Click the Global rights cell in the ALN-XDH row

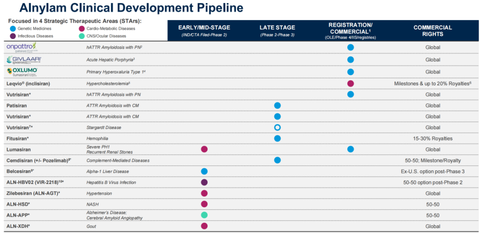(433, 226)
